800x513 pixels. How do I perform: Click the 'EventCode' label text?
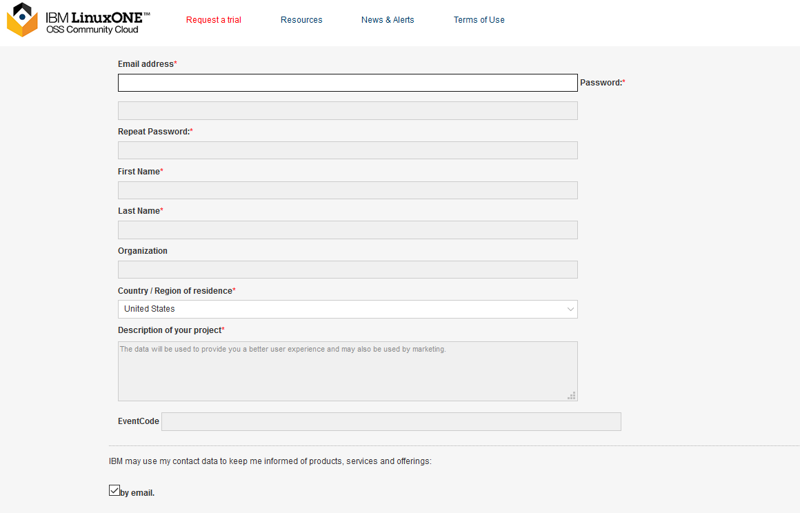pos(138,421)
